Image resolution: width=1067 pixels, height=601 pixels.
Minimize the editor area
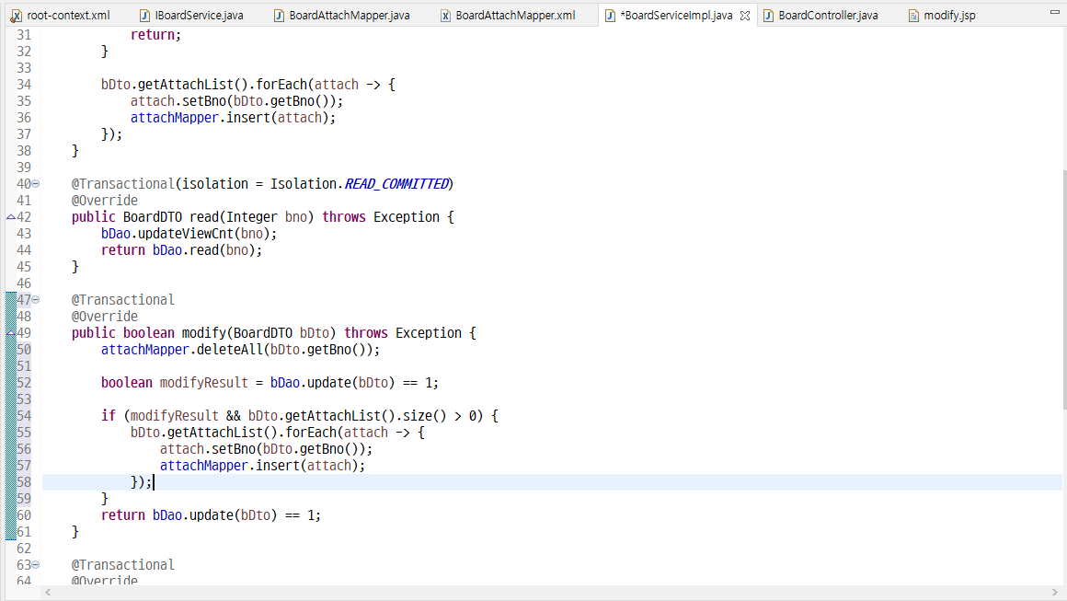pos(1055,12)
